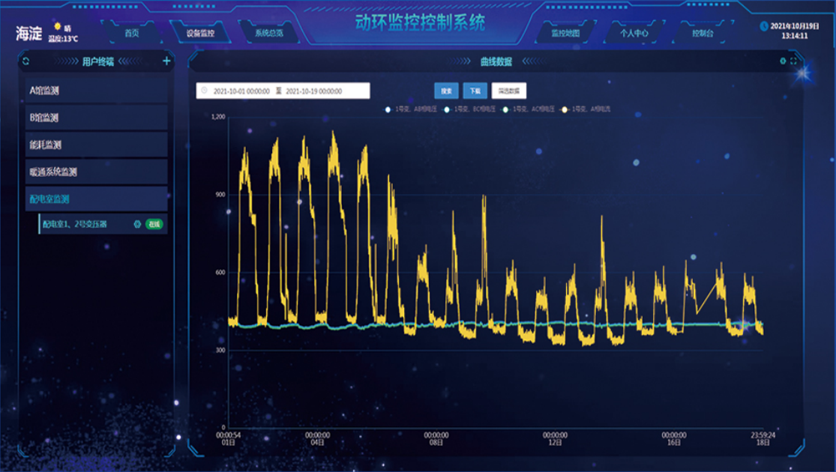
Task: Click the plus icon to add terminal
Action: pos(166,61)
